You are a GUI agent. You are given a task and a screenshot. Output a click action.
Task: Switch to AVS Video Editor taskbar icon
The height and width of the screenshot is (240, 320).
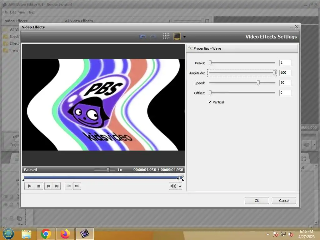coord(84,234)
